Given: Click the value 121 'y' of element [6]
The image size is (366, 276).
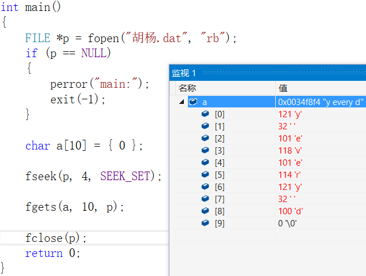Looking at the screenshot, I should (290, 187).
